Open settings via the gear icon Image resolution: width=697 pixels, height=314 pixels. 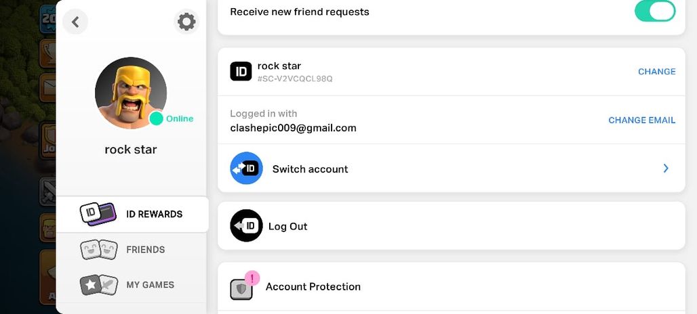pyautogui.click(x=186, y=22)
